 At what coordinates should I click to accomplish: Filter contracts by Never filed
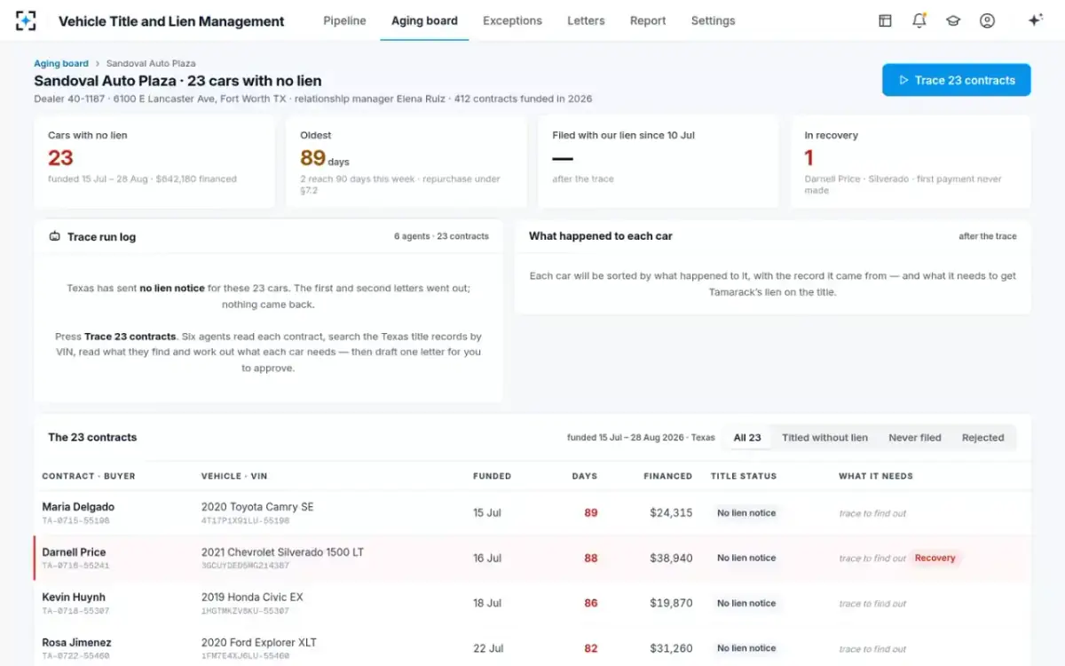(915, 438)
